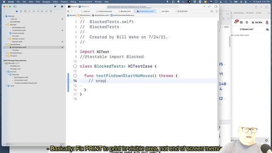Open the Source Control navigator

pos(21,11)
